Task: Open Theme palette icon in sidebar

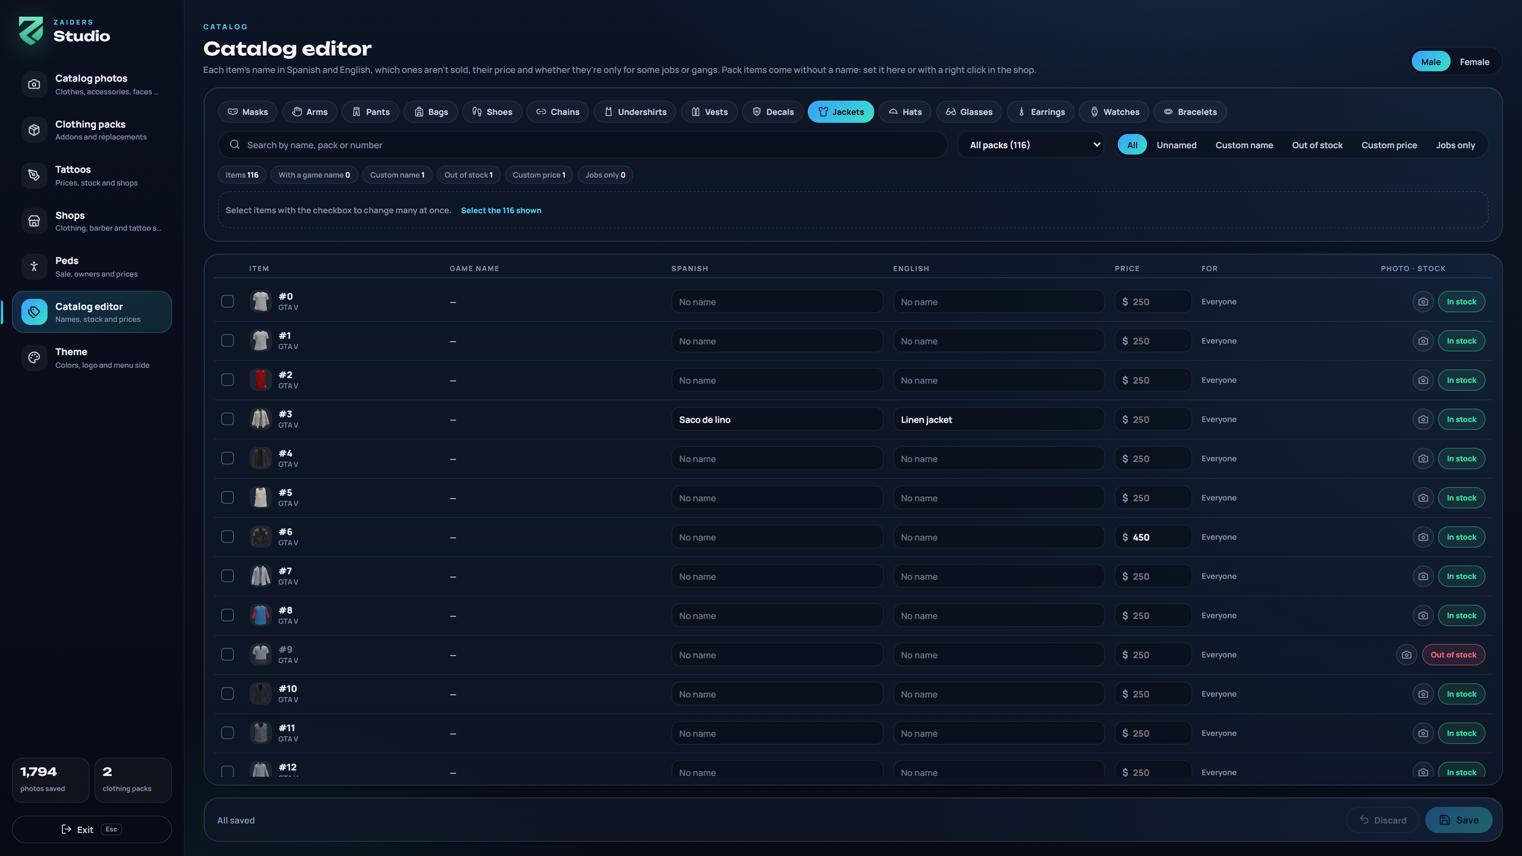Action: (34, 358)
